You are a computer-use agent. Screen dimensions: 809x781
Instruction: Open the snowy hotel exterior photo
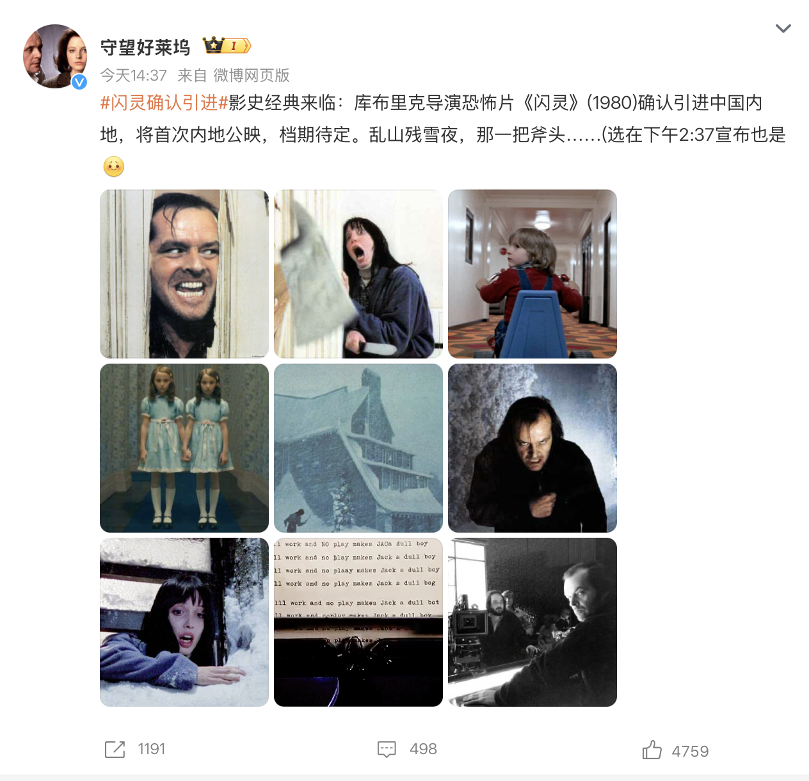358,448
